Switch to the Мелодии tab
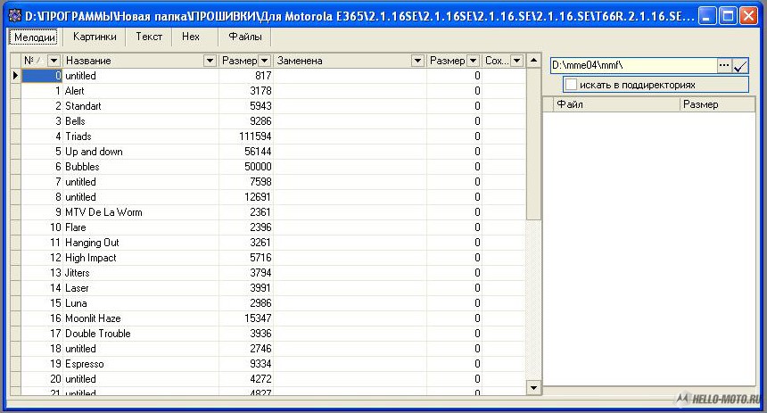 [33, 37]
